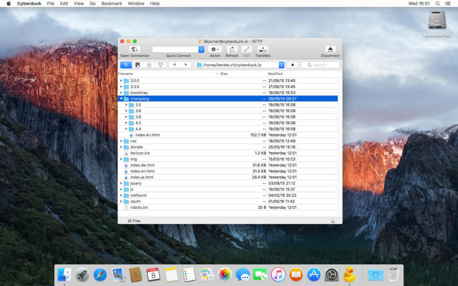This screenshot has width=458, height=286.
Task: Select the browser outline view toggle
Action: [x=126, y=65]
